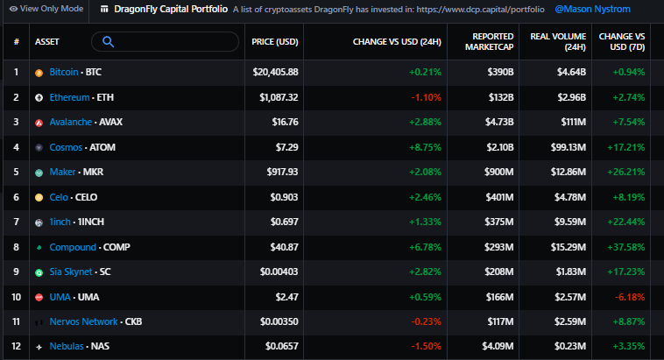
Task: Click the magnifier icon in asset search
Action: pos(108,41)
